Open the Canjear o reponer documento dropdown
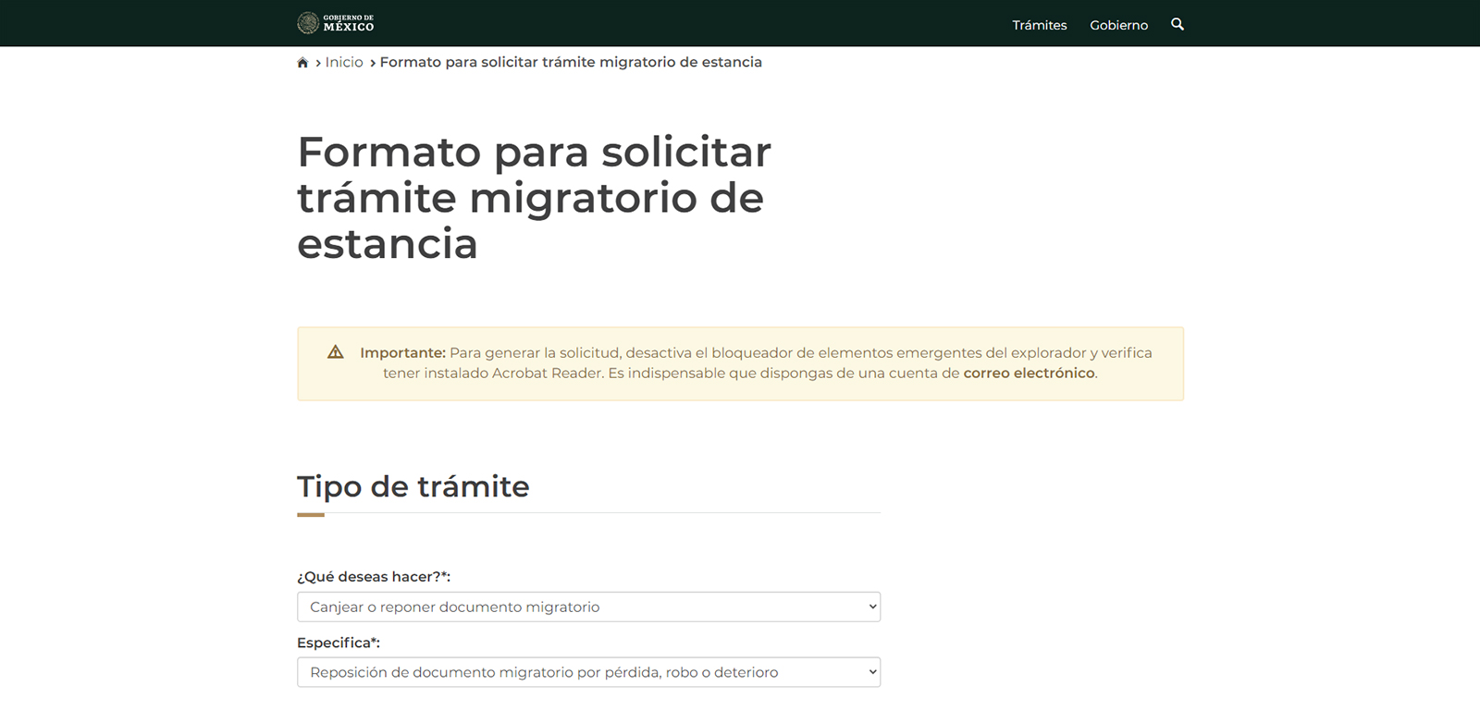Viewport: 1480px width, 723px height. [588, 607]
